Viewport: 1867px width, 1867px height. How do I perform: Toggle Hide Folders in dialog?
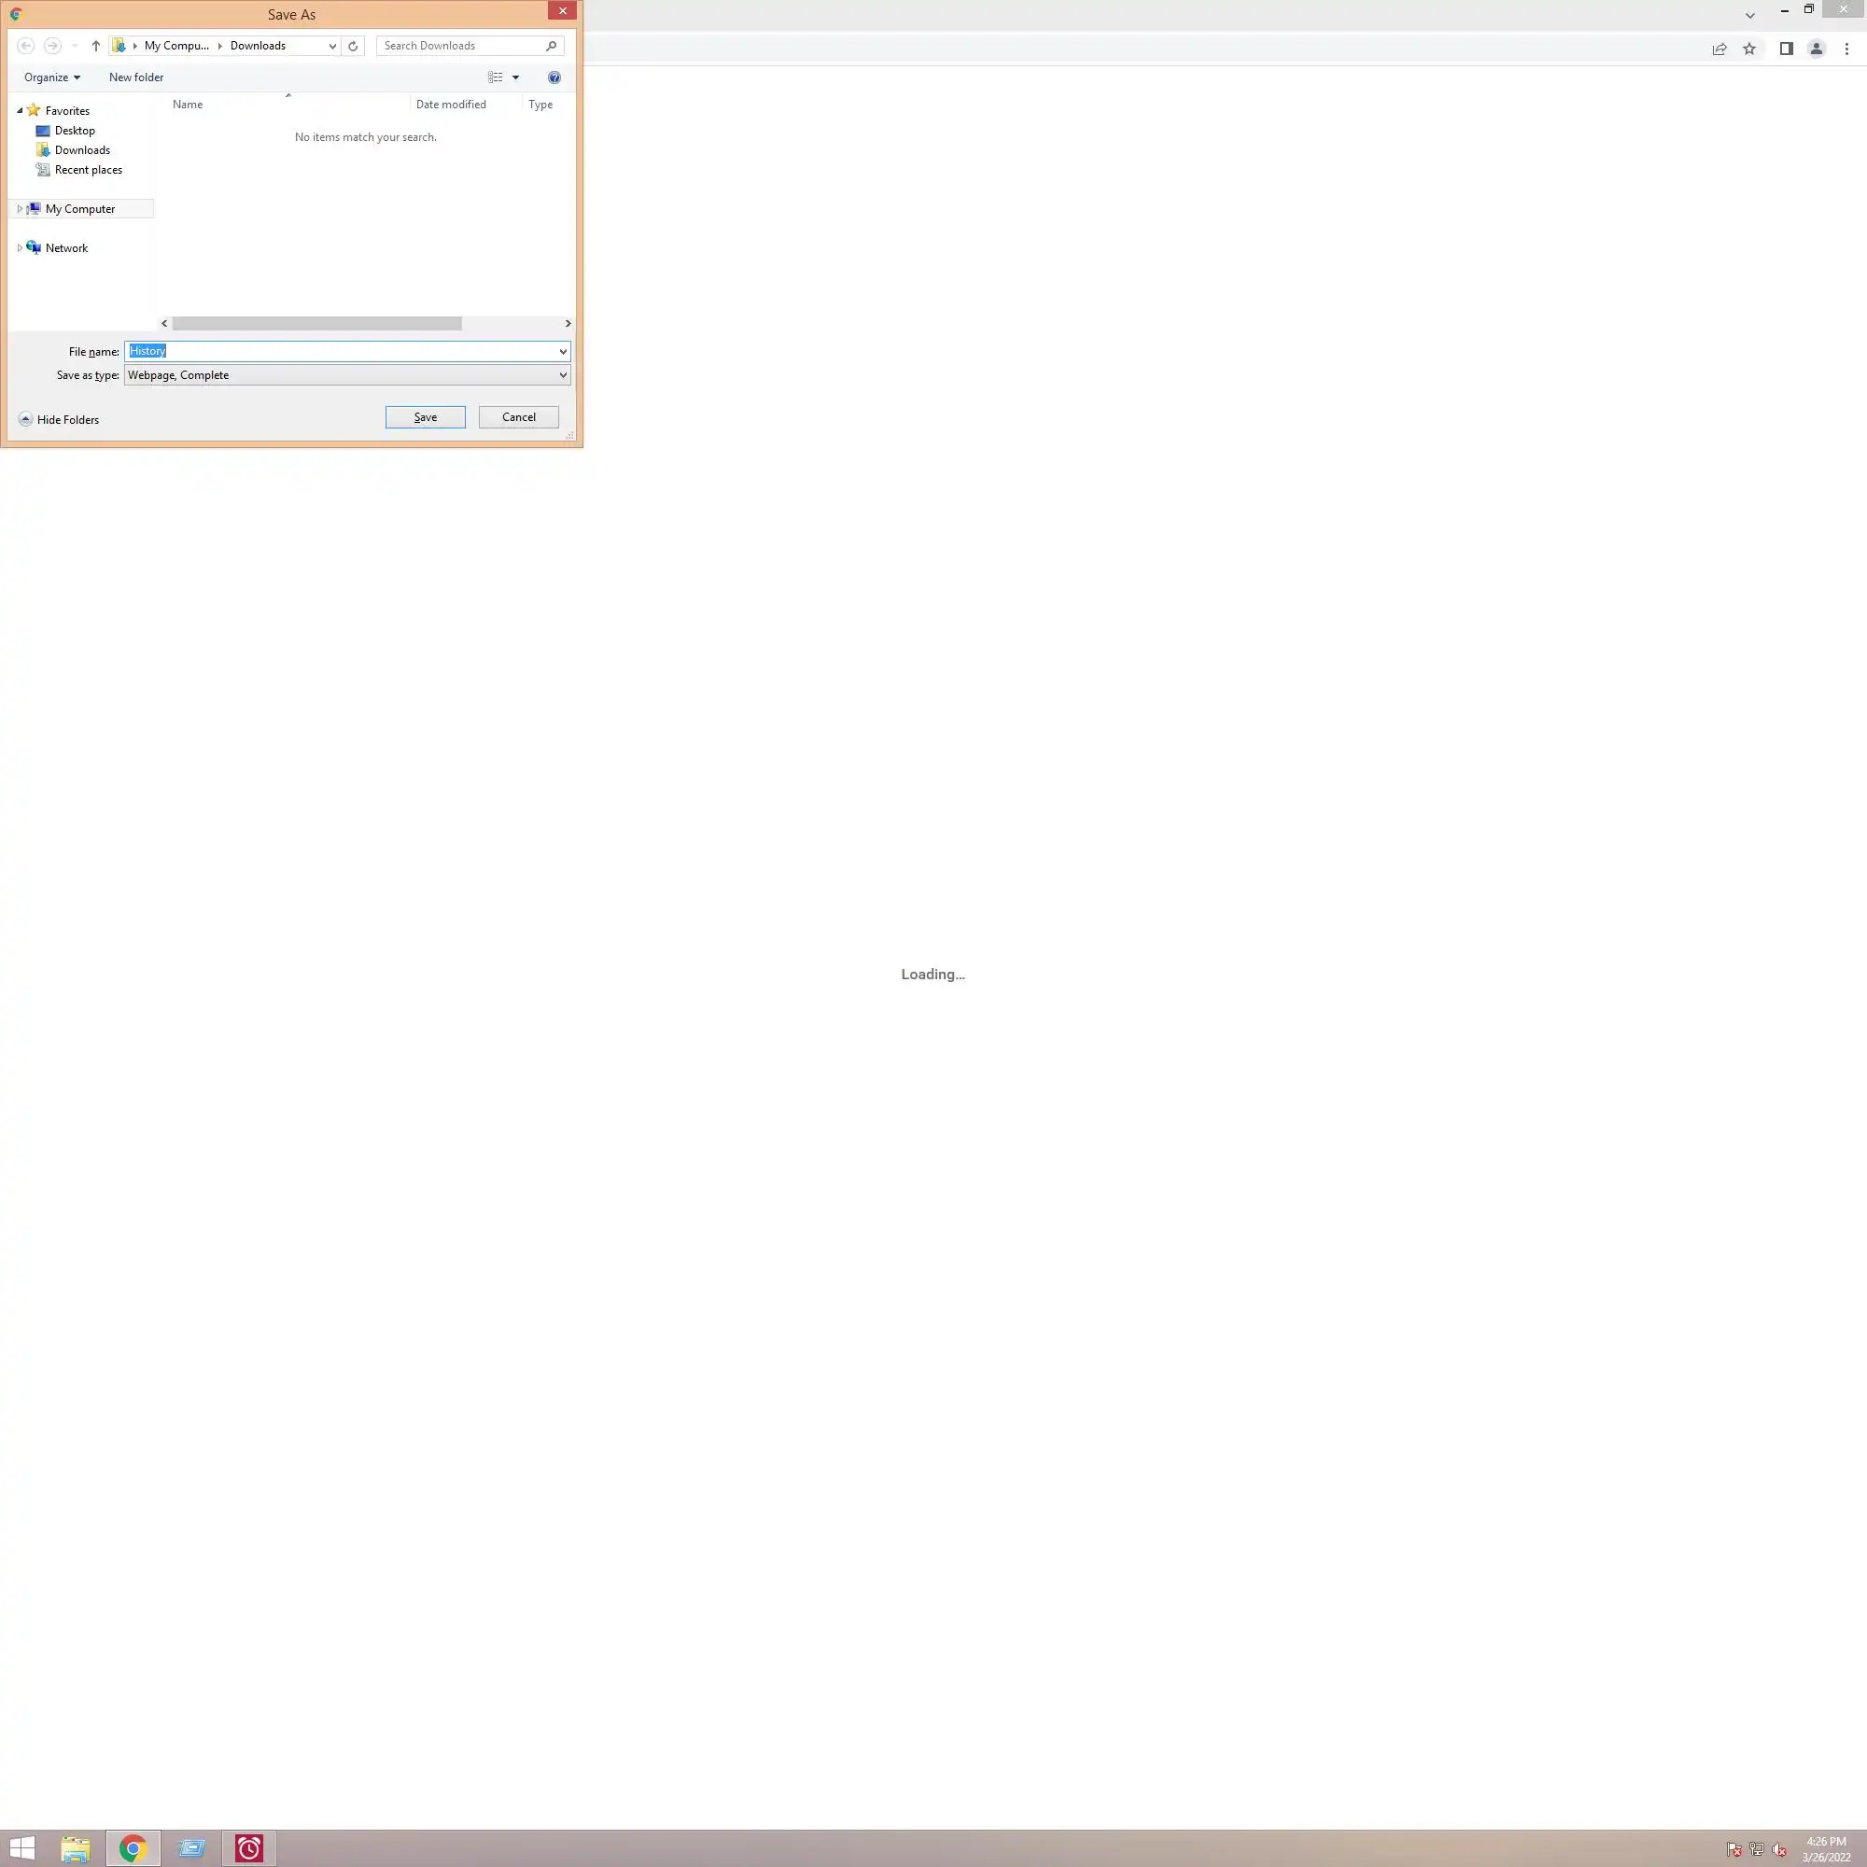(59, 419)
